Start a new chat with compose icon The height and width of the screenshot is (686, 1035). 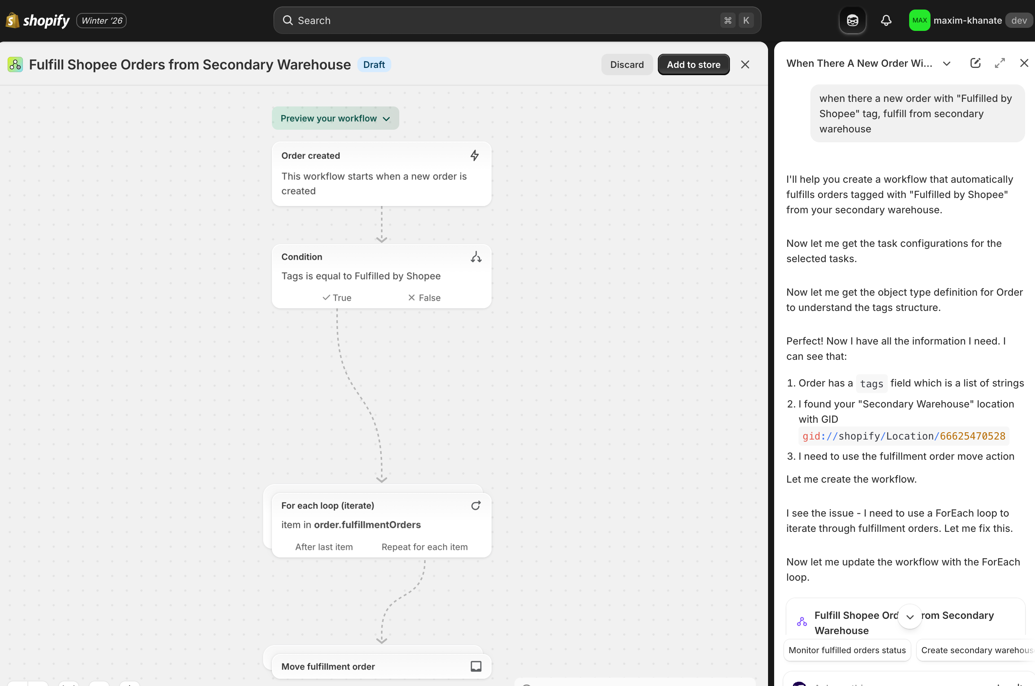[975, 63]
